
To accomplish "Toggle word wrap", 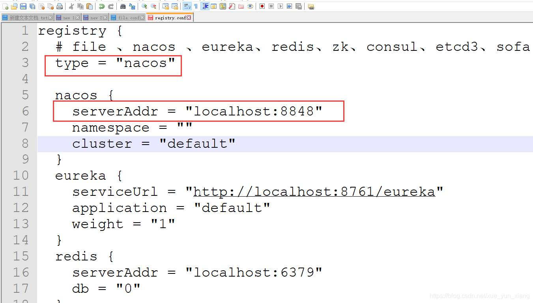I will point(187,6).
